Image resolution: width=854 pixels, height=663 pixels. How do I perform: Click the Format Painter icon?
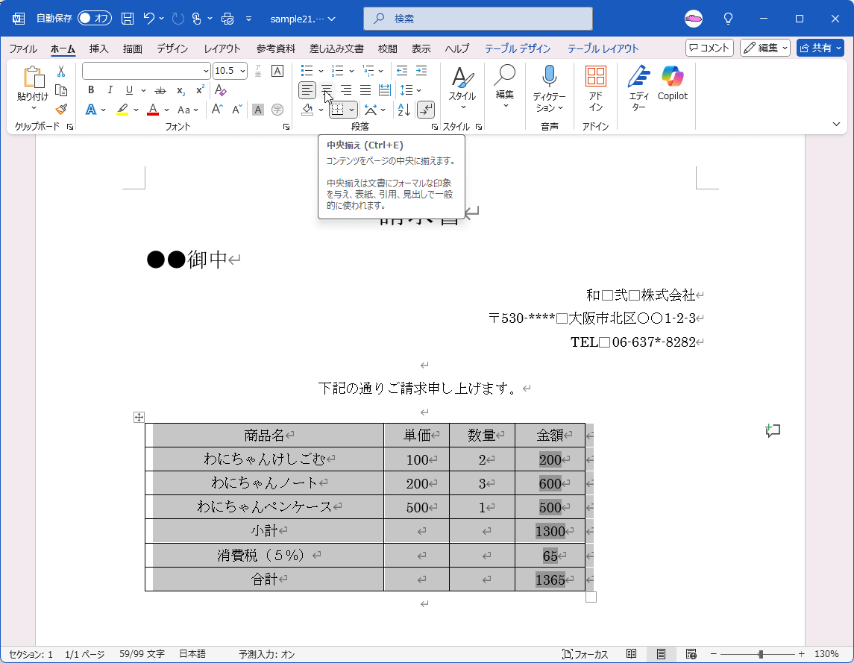61,110
